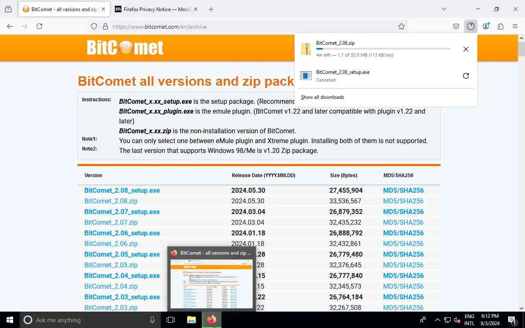Screen dimensions: 525x328
Task: Download BitComet_2.04_setup.exe
Action: pyautogui.click(x=122, y=276)
